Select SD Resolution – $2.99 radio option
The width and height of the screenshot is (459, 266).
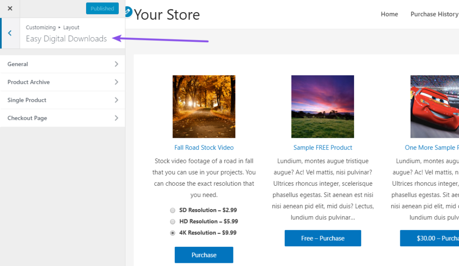[173, 210]
